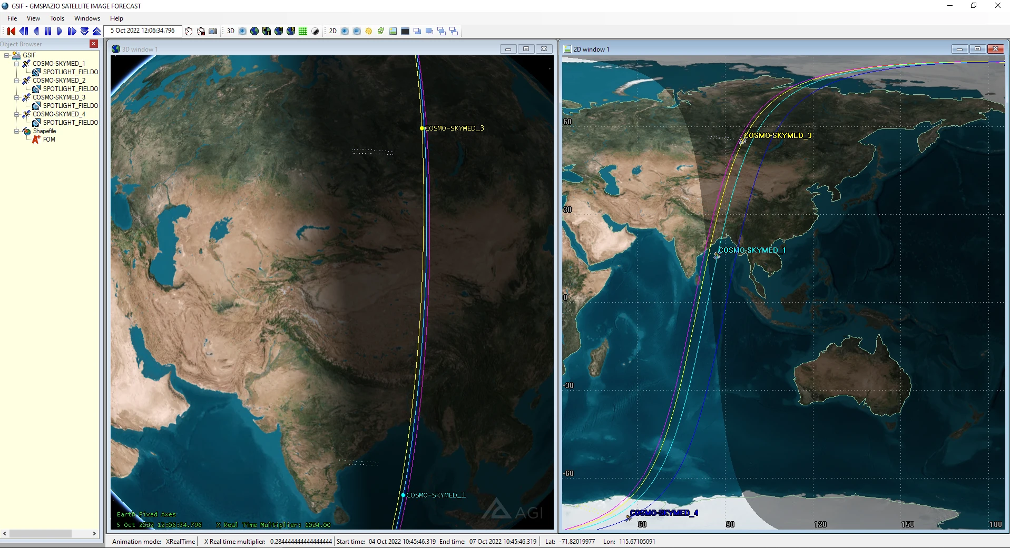Play animation forward
Viewport: 1010px width, 548px height.
tap(60, 31)
